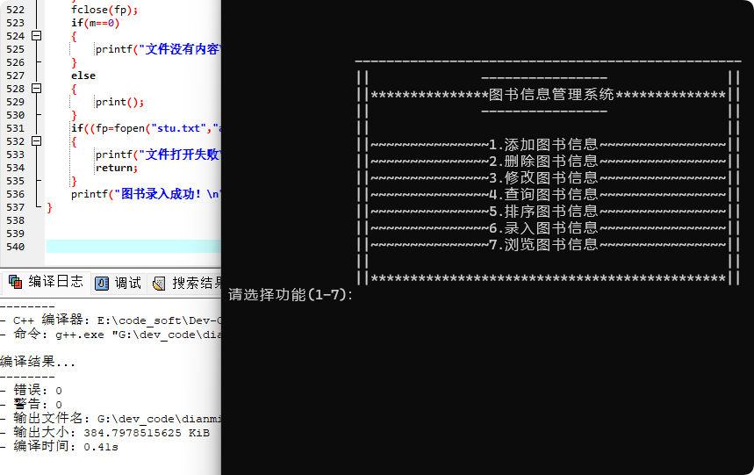Click line number 527 in the gutter

coord(16,76)
